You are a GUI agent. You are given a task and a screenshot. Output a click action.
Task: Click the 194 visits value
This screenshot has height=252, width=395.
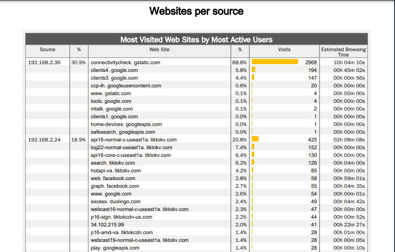[x=312, y=70]
